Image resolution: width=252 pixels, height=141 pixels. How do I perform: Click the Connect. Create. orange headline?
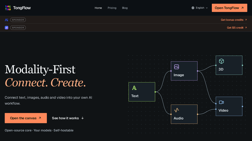(x=45, y=83)
